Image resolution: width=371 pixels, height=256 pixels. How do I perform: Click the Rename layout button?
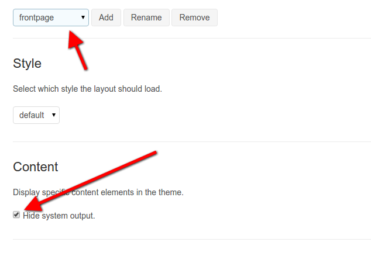[x=146, y=18]
